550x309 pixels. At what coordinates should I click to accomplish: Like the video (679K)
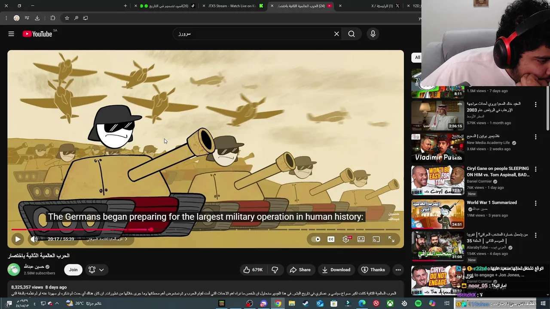point(253,270)
